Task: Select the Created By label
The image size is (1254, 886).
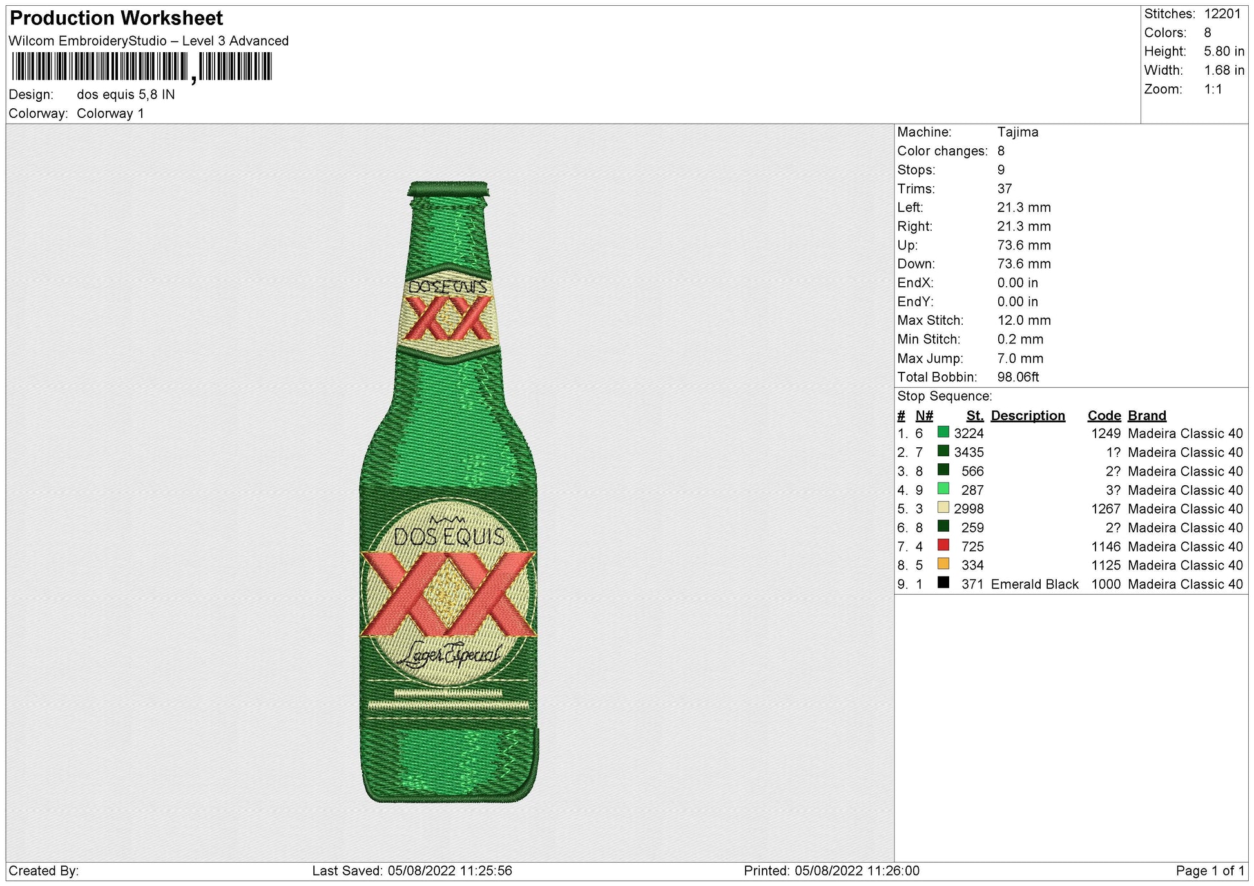Action: tap(44, 871)
